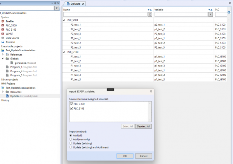The height and width of the screenshot is (164, 233).
Task: Select the WinRT device icon
Action: tap(3, 34)
